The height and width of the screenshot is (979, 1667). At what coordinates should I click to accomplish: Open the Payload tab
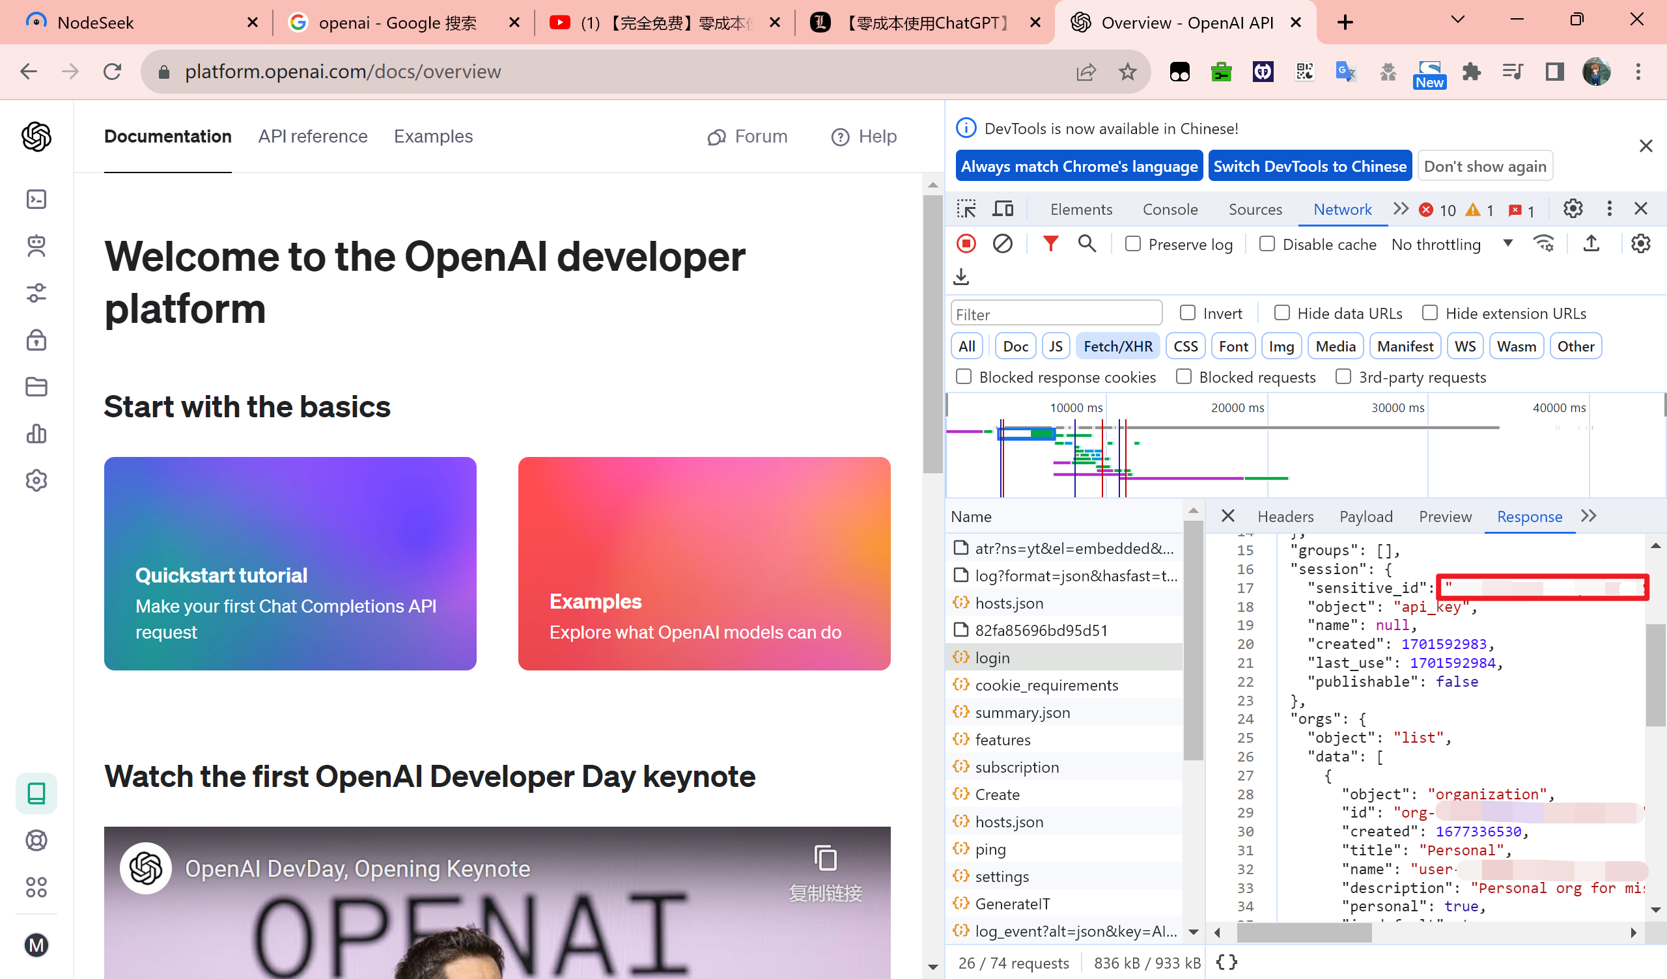click(1366, 517)
